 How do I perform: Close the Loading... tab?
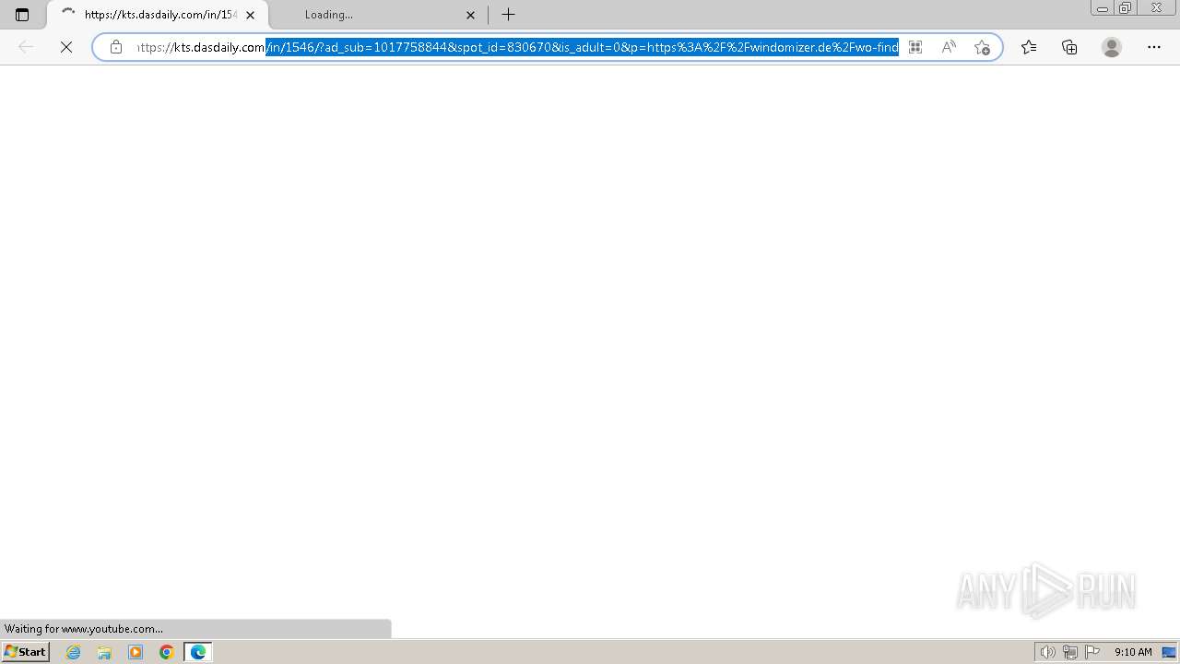(x=471, y=15)
